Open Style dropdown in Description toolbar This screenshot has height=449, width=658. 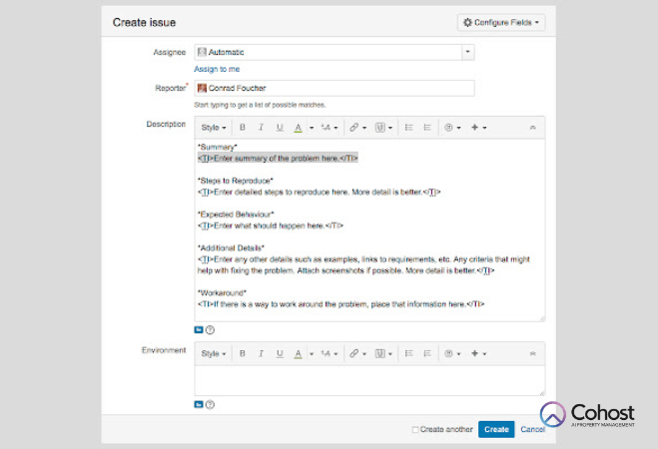click(214, 128)
